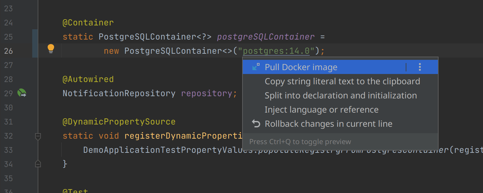Click the arrow icon beside Pull Docker image
Image resolution: width=483 pixels, height=193 pixels.
(x=256, y=67)
